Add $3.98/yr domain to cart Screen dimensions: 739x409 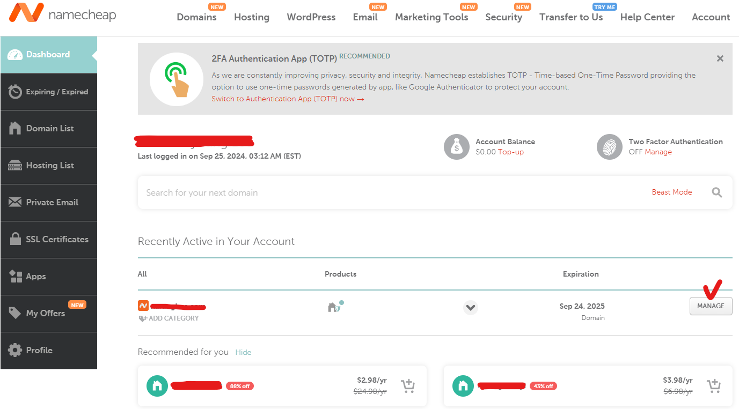point(714,386)
